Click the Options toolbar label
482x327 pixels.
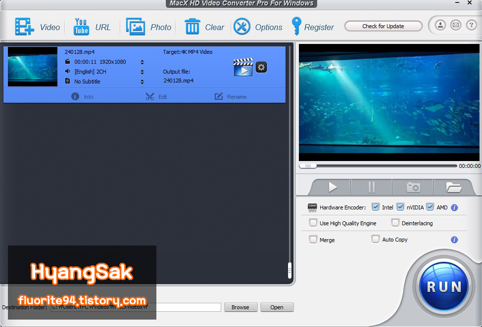tap(269, 27)
